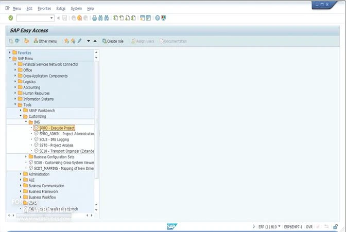The width and height of the screenshot is (346, 232).
Task: Open the command field dropdown arrow
Action: click(51, 18)
